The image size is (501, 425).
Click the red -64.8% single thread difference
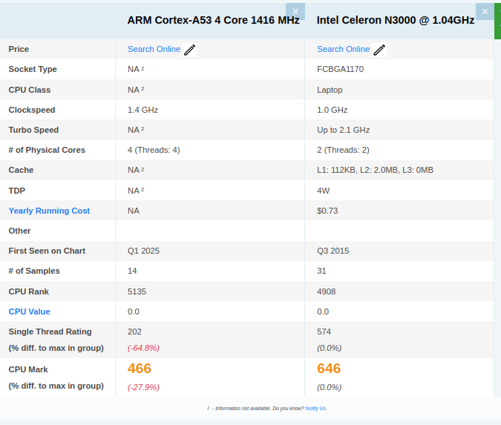pyautogui.click(x=143, y=348)
